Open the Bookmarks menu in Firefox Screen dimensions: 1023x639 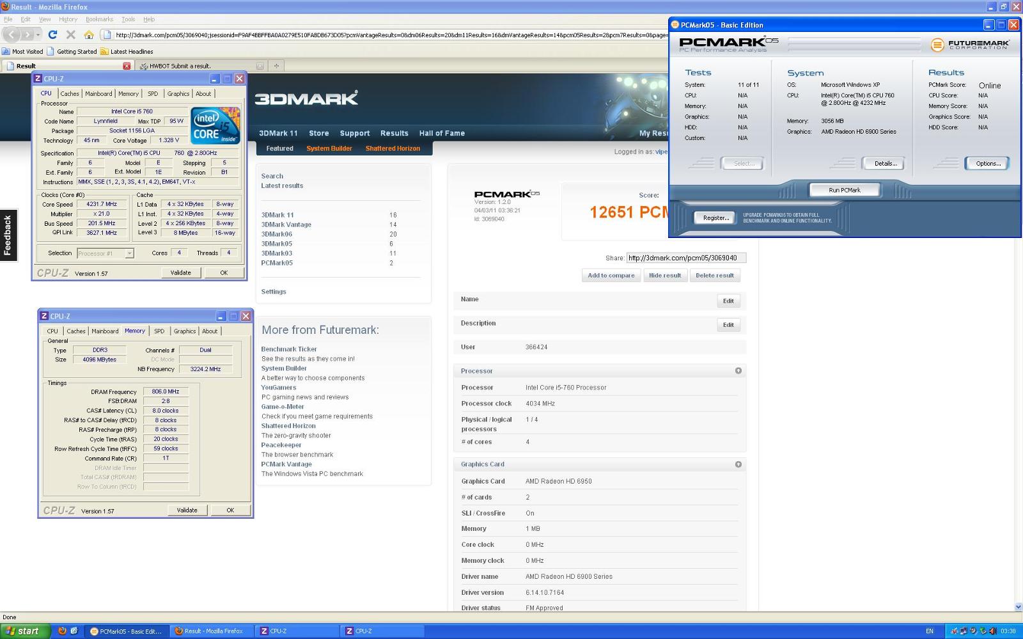pos(99,19)
